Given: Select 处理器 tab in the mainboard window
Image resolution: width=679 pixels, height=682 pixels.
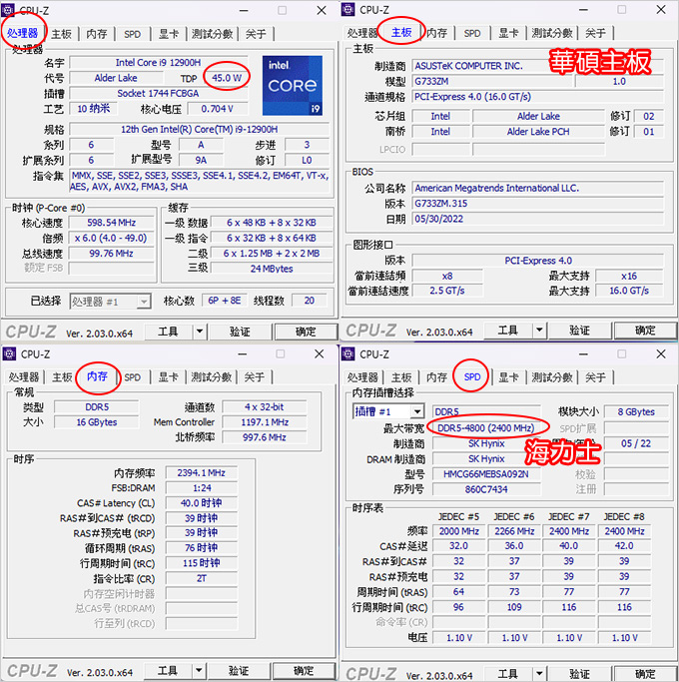Looking at the screenshot, I should (361, 33).
